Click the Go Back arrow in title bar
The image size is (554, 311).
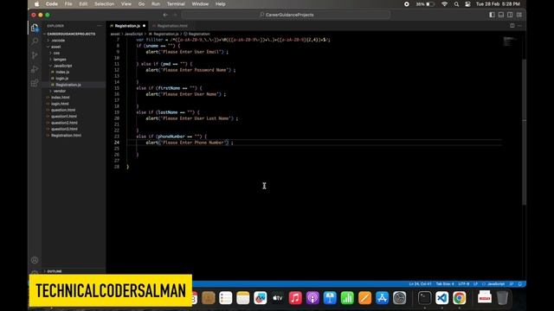165,15
